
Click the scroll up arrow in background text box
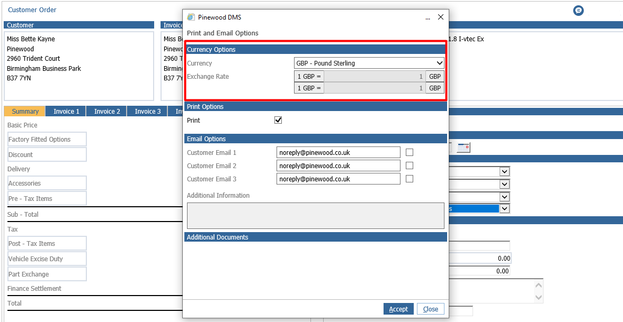[539, 285]
